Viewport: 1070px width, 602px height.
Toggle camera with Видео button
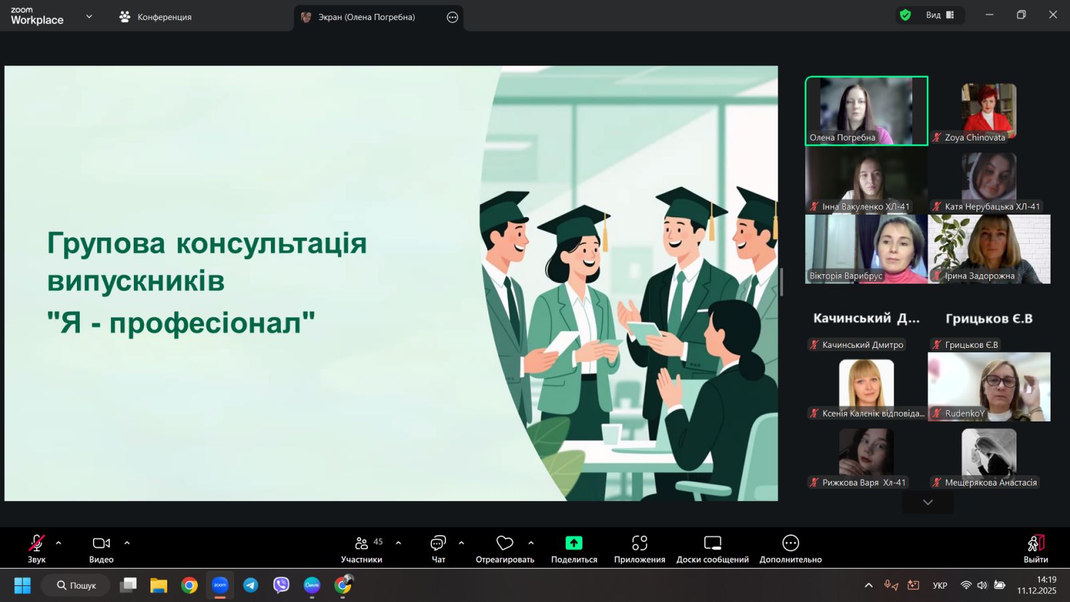[x=101, y=548]
